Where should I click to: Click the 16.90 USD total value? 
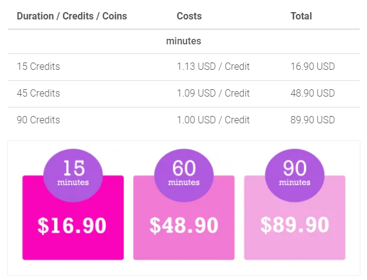click(313, 66)
